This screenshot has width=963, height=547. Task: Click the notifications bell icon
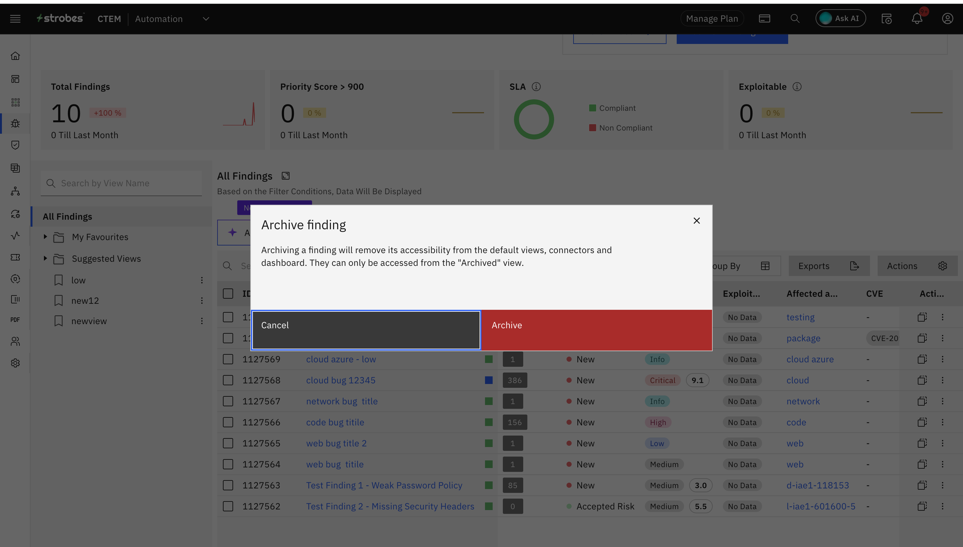(917, 18)
